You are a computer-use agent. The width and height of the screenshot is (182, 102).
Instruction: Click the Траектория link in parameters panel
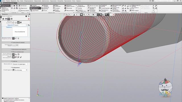click(9, 27)
